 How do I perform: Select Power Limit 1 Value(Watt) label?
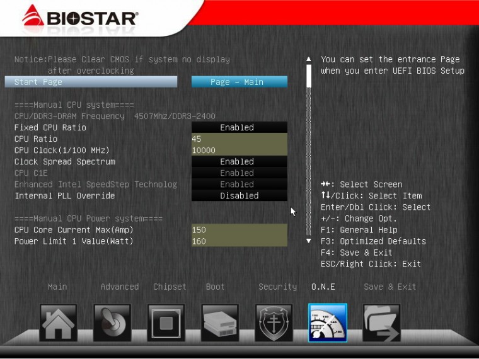coord(74,241)
